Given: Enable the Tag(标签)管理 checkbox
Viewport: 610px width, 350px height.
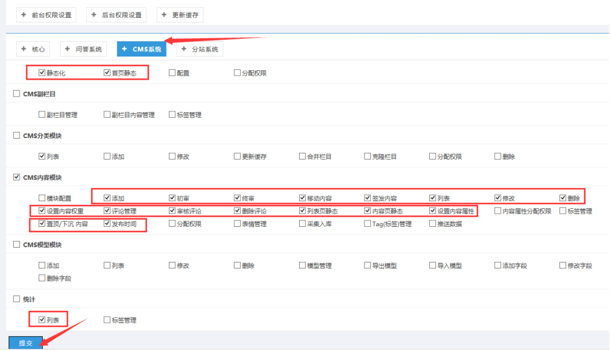Looking at the screenshot, I should click(367, 224).
